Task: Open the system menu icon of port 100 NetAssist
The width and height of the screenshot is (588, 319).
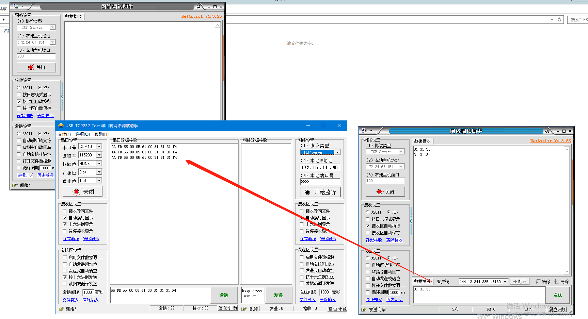Action: click(364, 131)
